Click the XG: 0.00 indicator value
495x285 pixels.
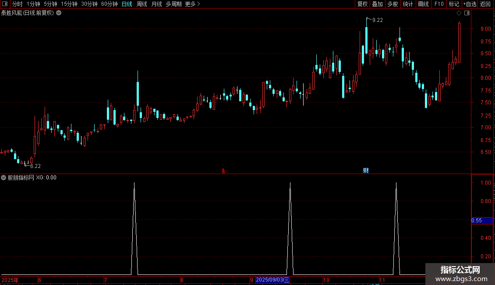[x=46, y=178]
